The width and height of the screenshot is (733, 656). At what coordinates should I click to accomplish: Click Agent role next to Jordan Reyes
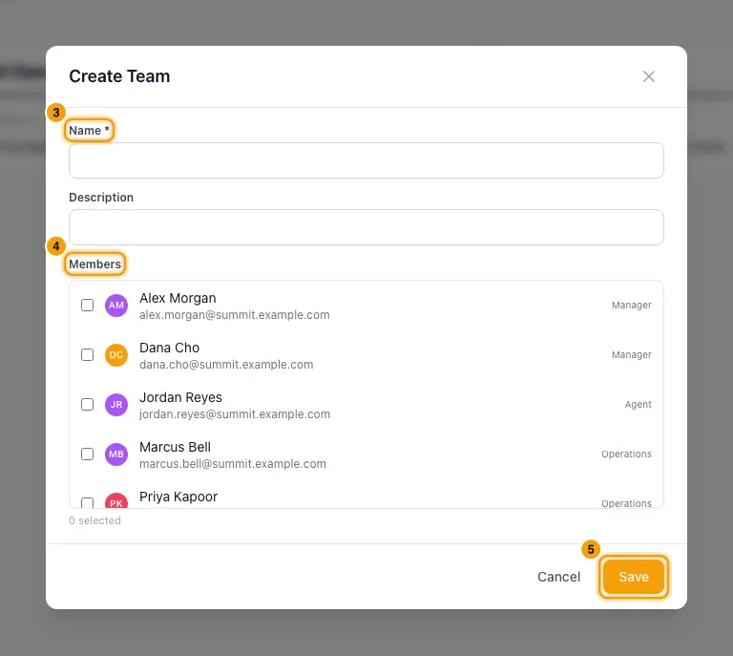[x=639, y=405]
